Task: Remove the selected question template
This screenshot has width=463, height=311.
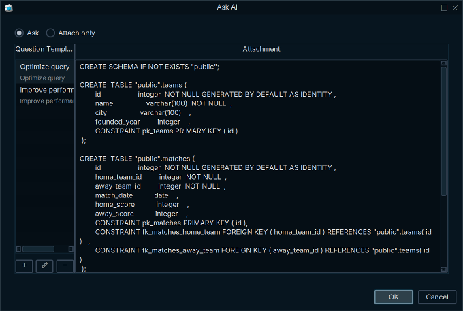Action: [65, 265]
